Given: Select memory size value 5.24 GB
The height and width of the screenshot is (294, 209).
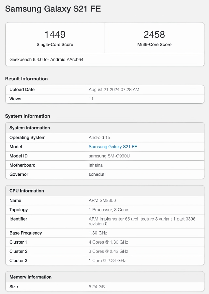Looking at the screenshot, I should pos(97,287).
